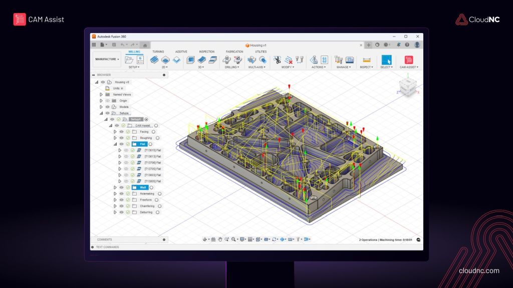
Task: Switch to the TURNING ribbon tab
Action: 158,51
